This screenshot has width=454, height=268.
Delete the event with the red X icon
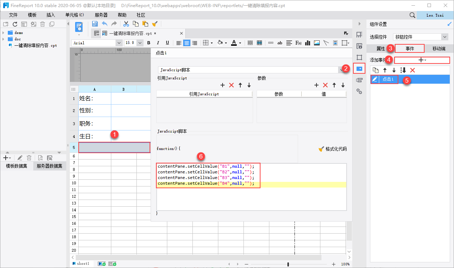pos(413,70)
